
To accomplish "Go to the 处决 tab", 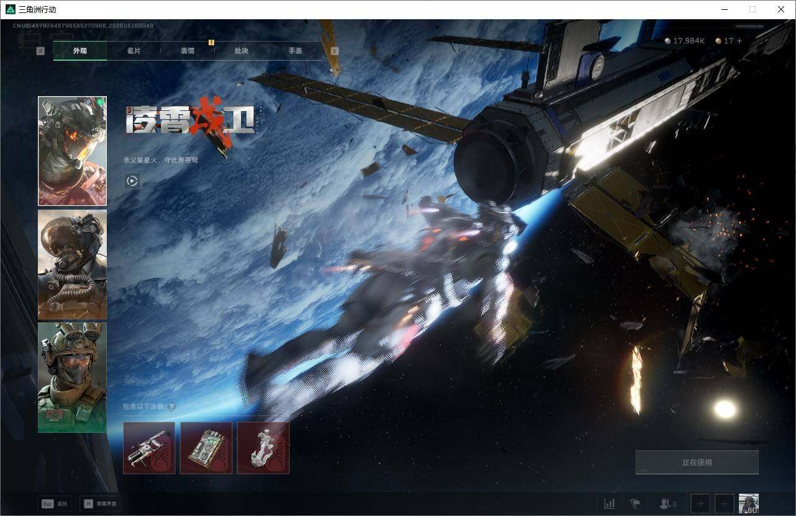I will [x=242, y=51].
